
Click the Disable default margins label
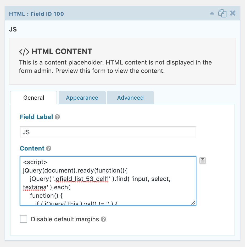(65, 219)
